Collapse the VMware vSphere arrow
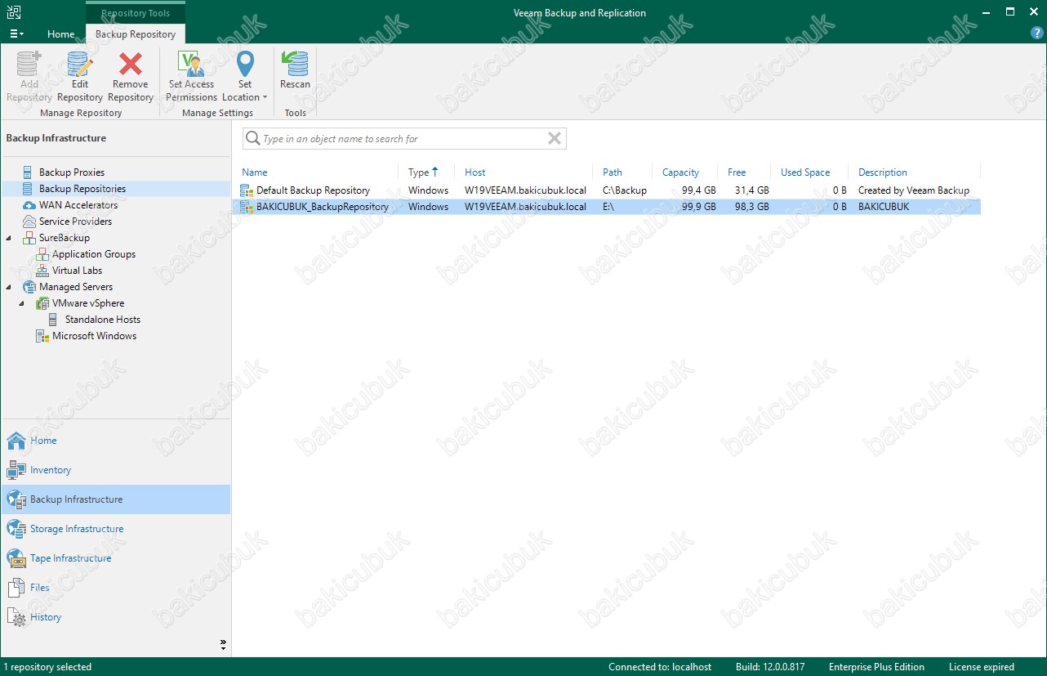 click(x=23, y=303)
